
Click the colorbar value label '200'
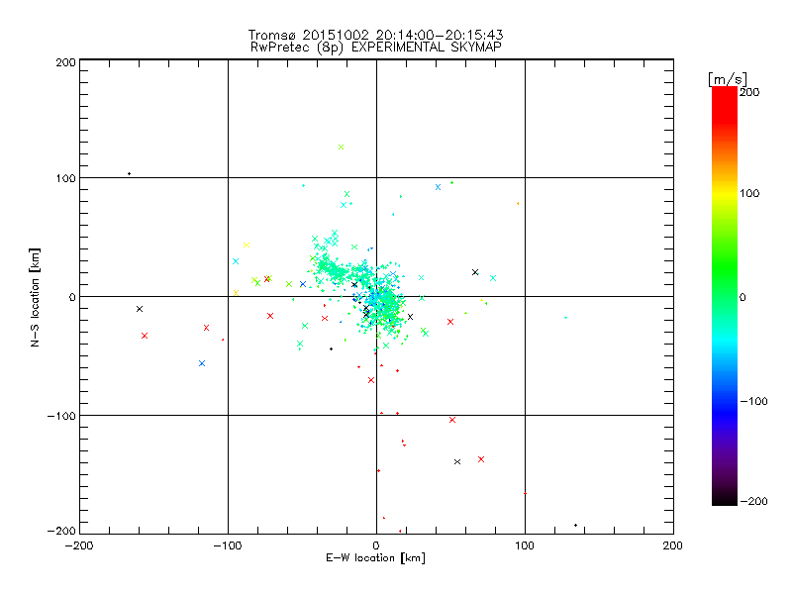coord(749,92)
